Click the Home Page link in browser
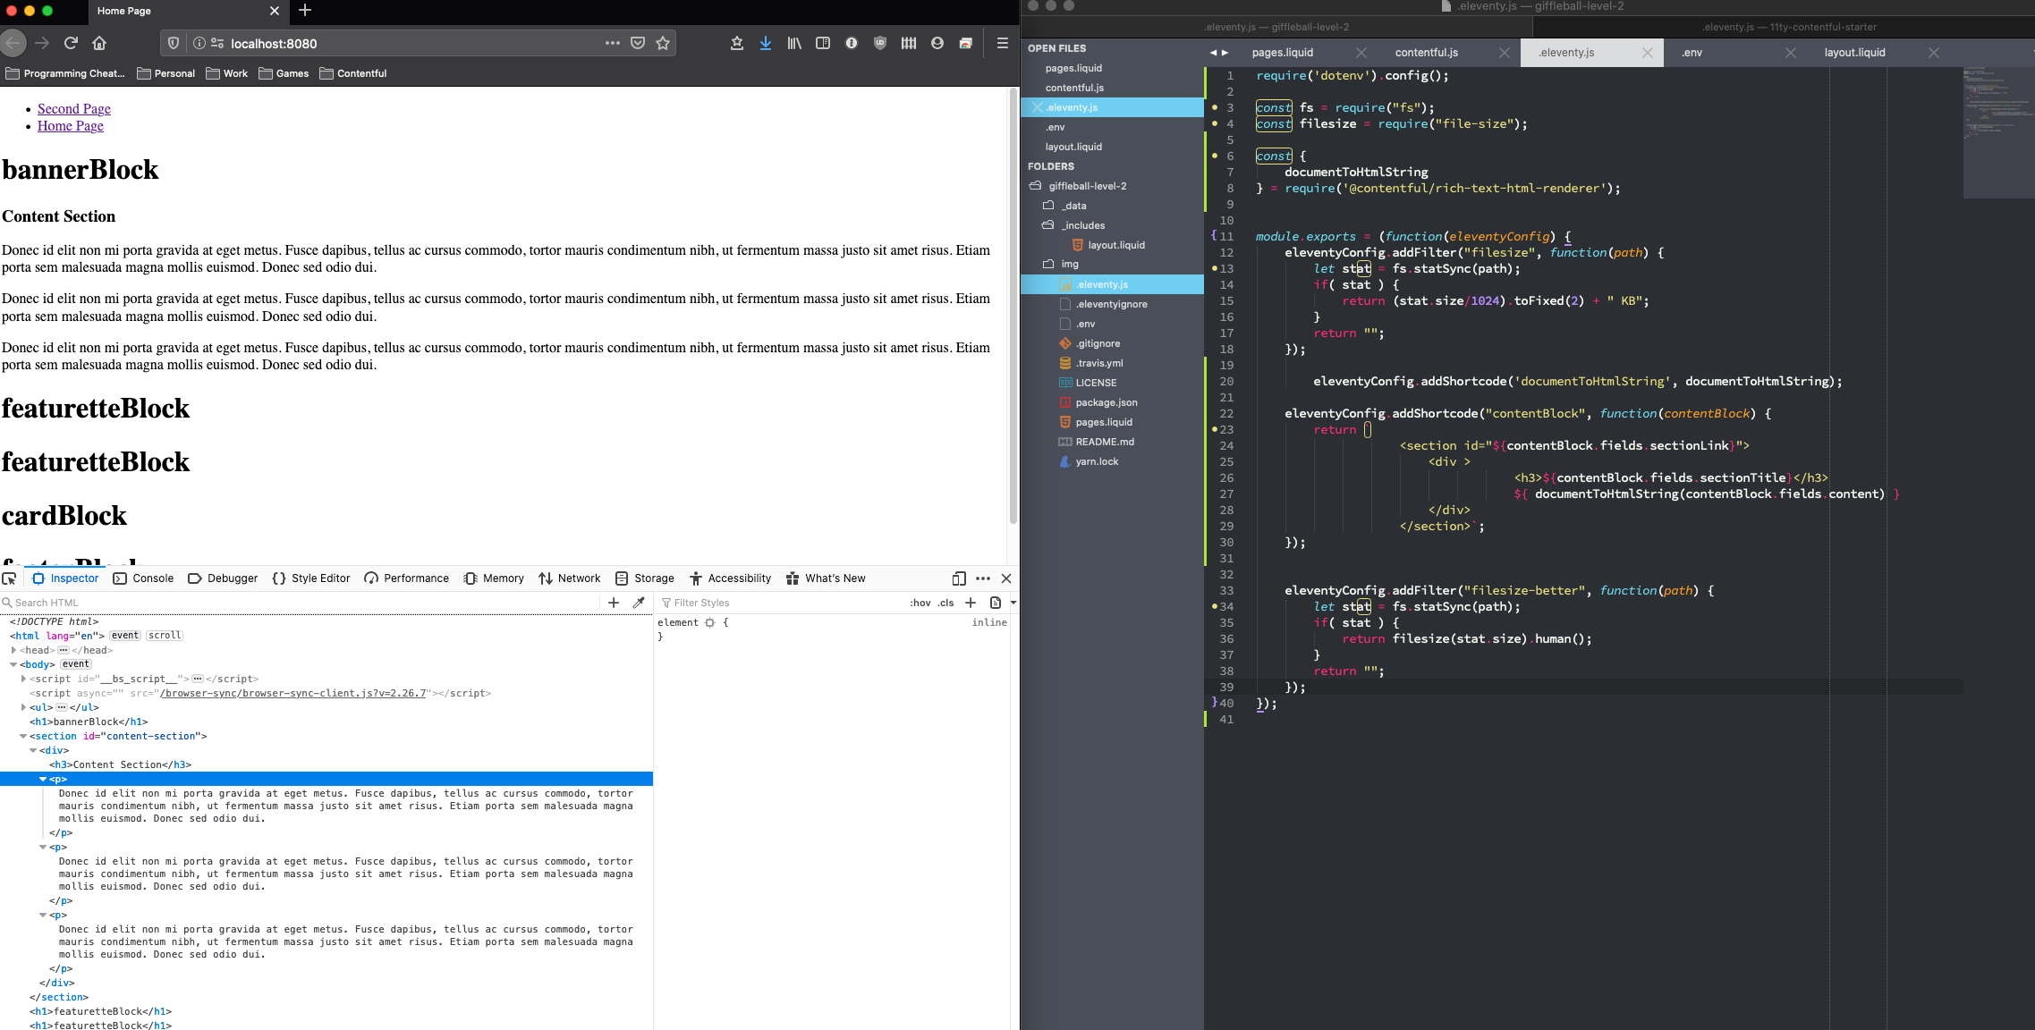2035x1030 pixels. click(70, 126)
